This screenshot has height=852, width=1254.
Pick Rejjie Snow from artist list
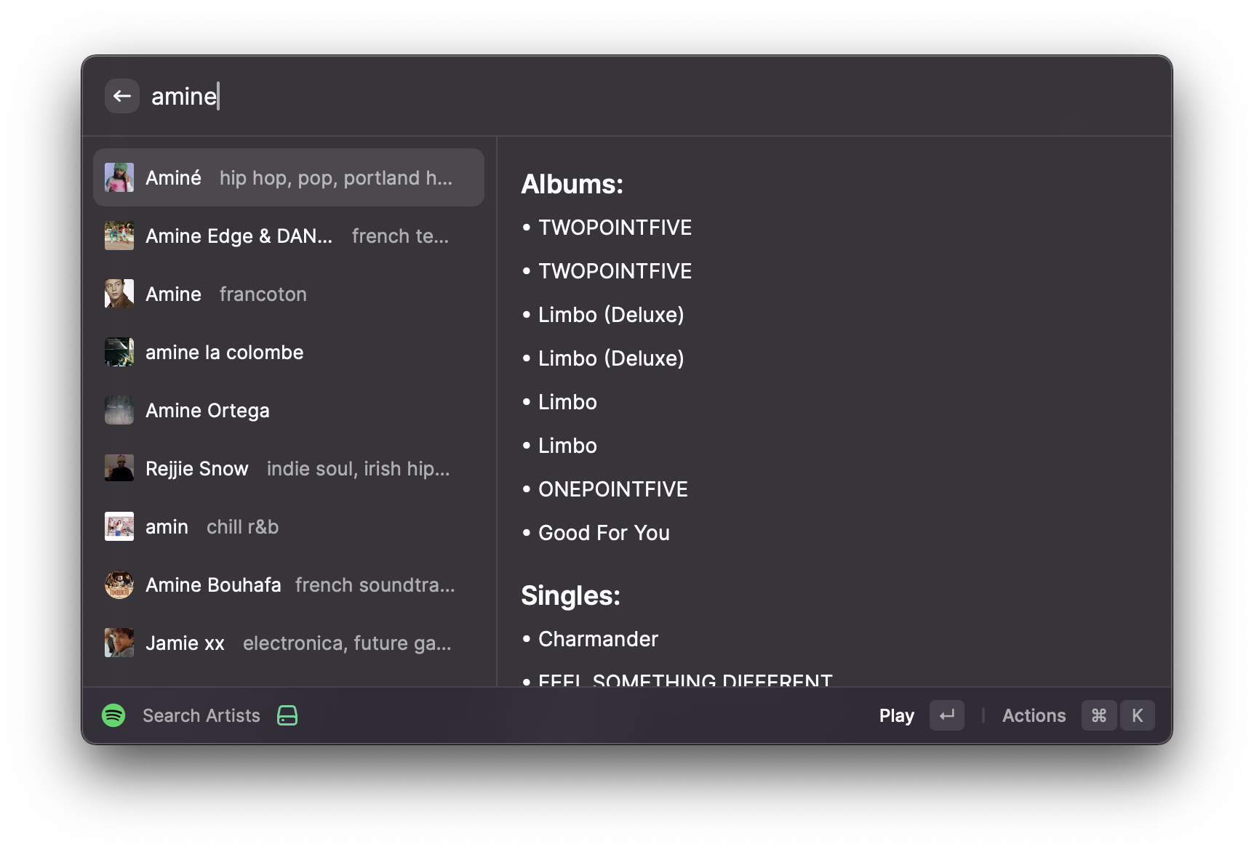tap(289, 468)
